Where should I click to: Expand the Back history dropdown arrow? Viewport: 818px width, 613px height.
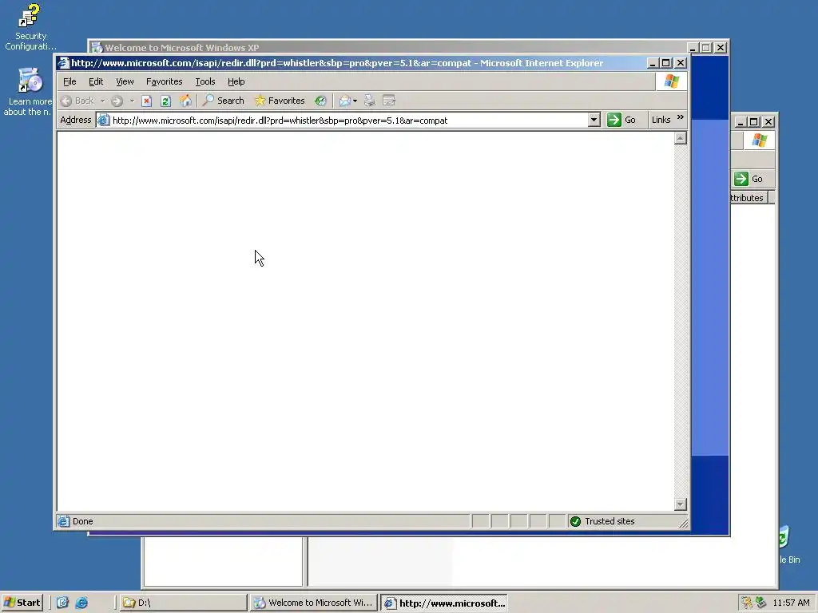pyautogui.click(x=103, y=101)
